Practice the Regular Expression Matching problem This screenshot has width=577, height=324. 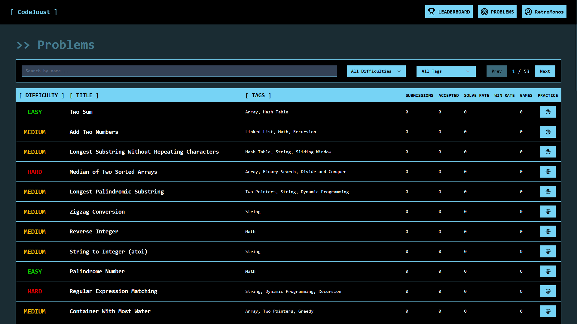548,291
